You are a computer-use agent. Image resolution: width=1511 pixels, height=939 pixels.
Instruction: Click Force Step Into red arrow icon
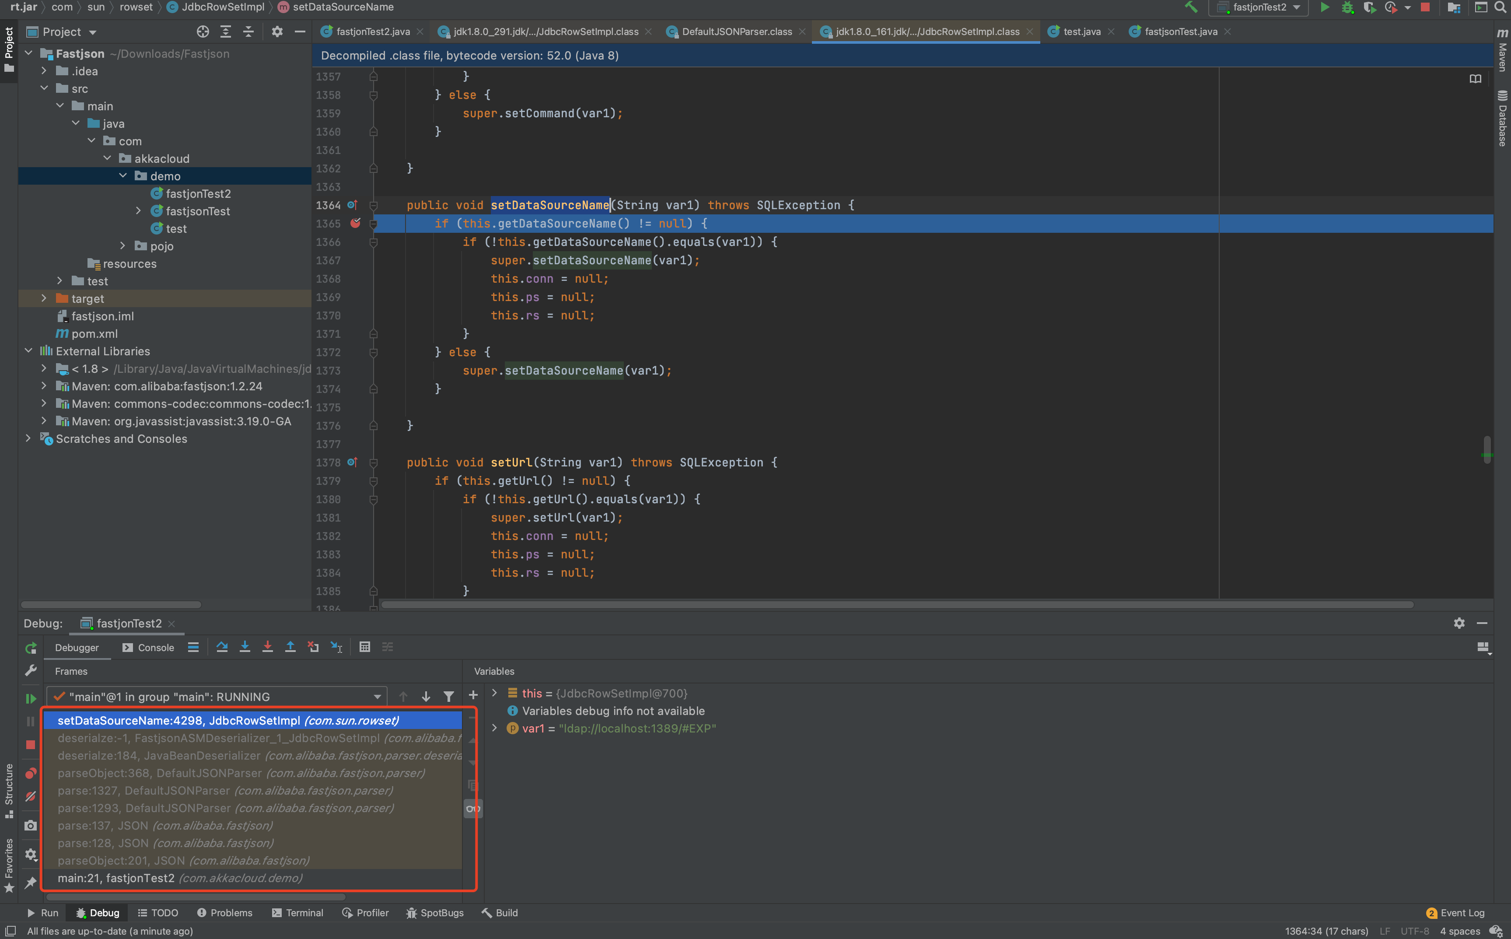tap(268, 647)
